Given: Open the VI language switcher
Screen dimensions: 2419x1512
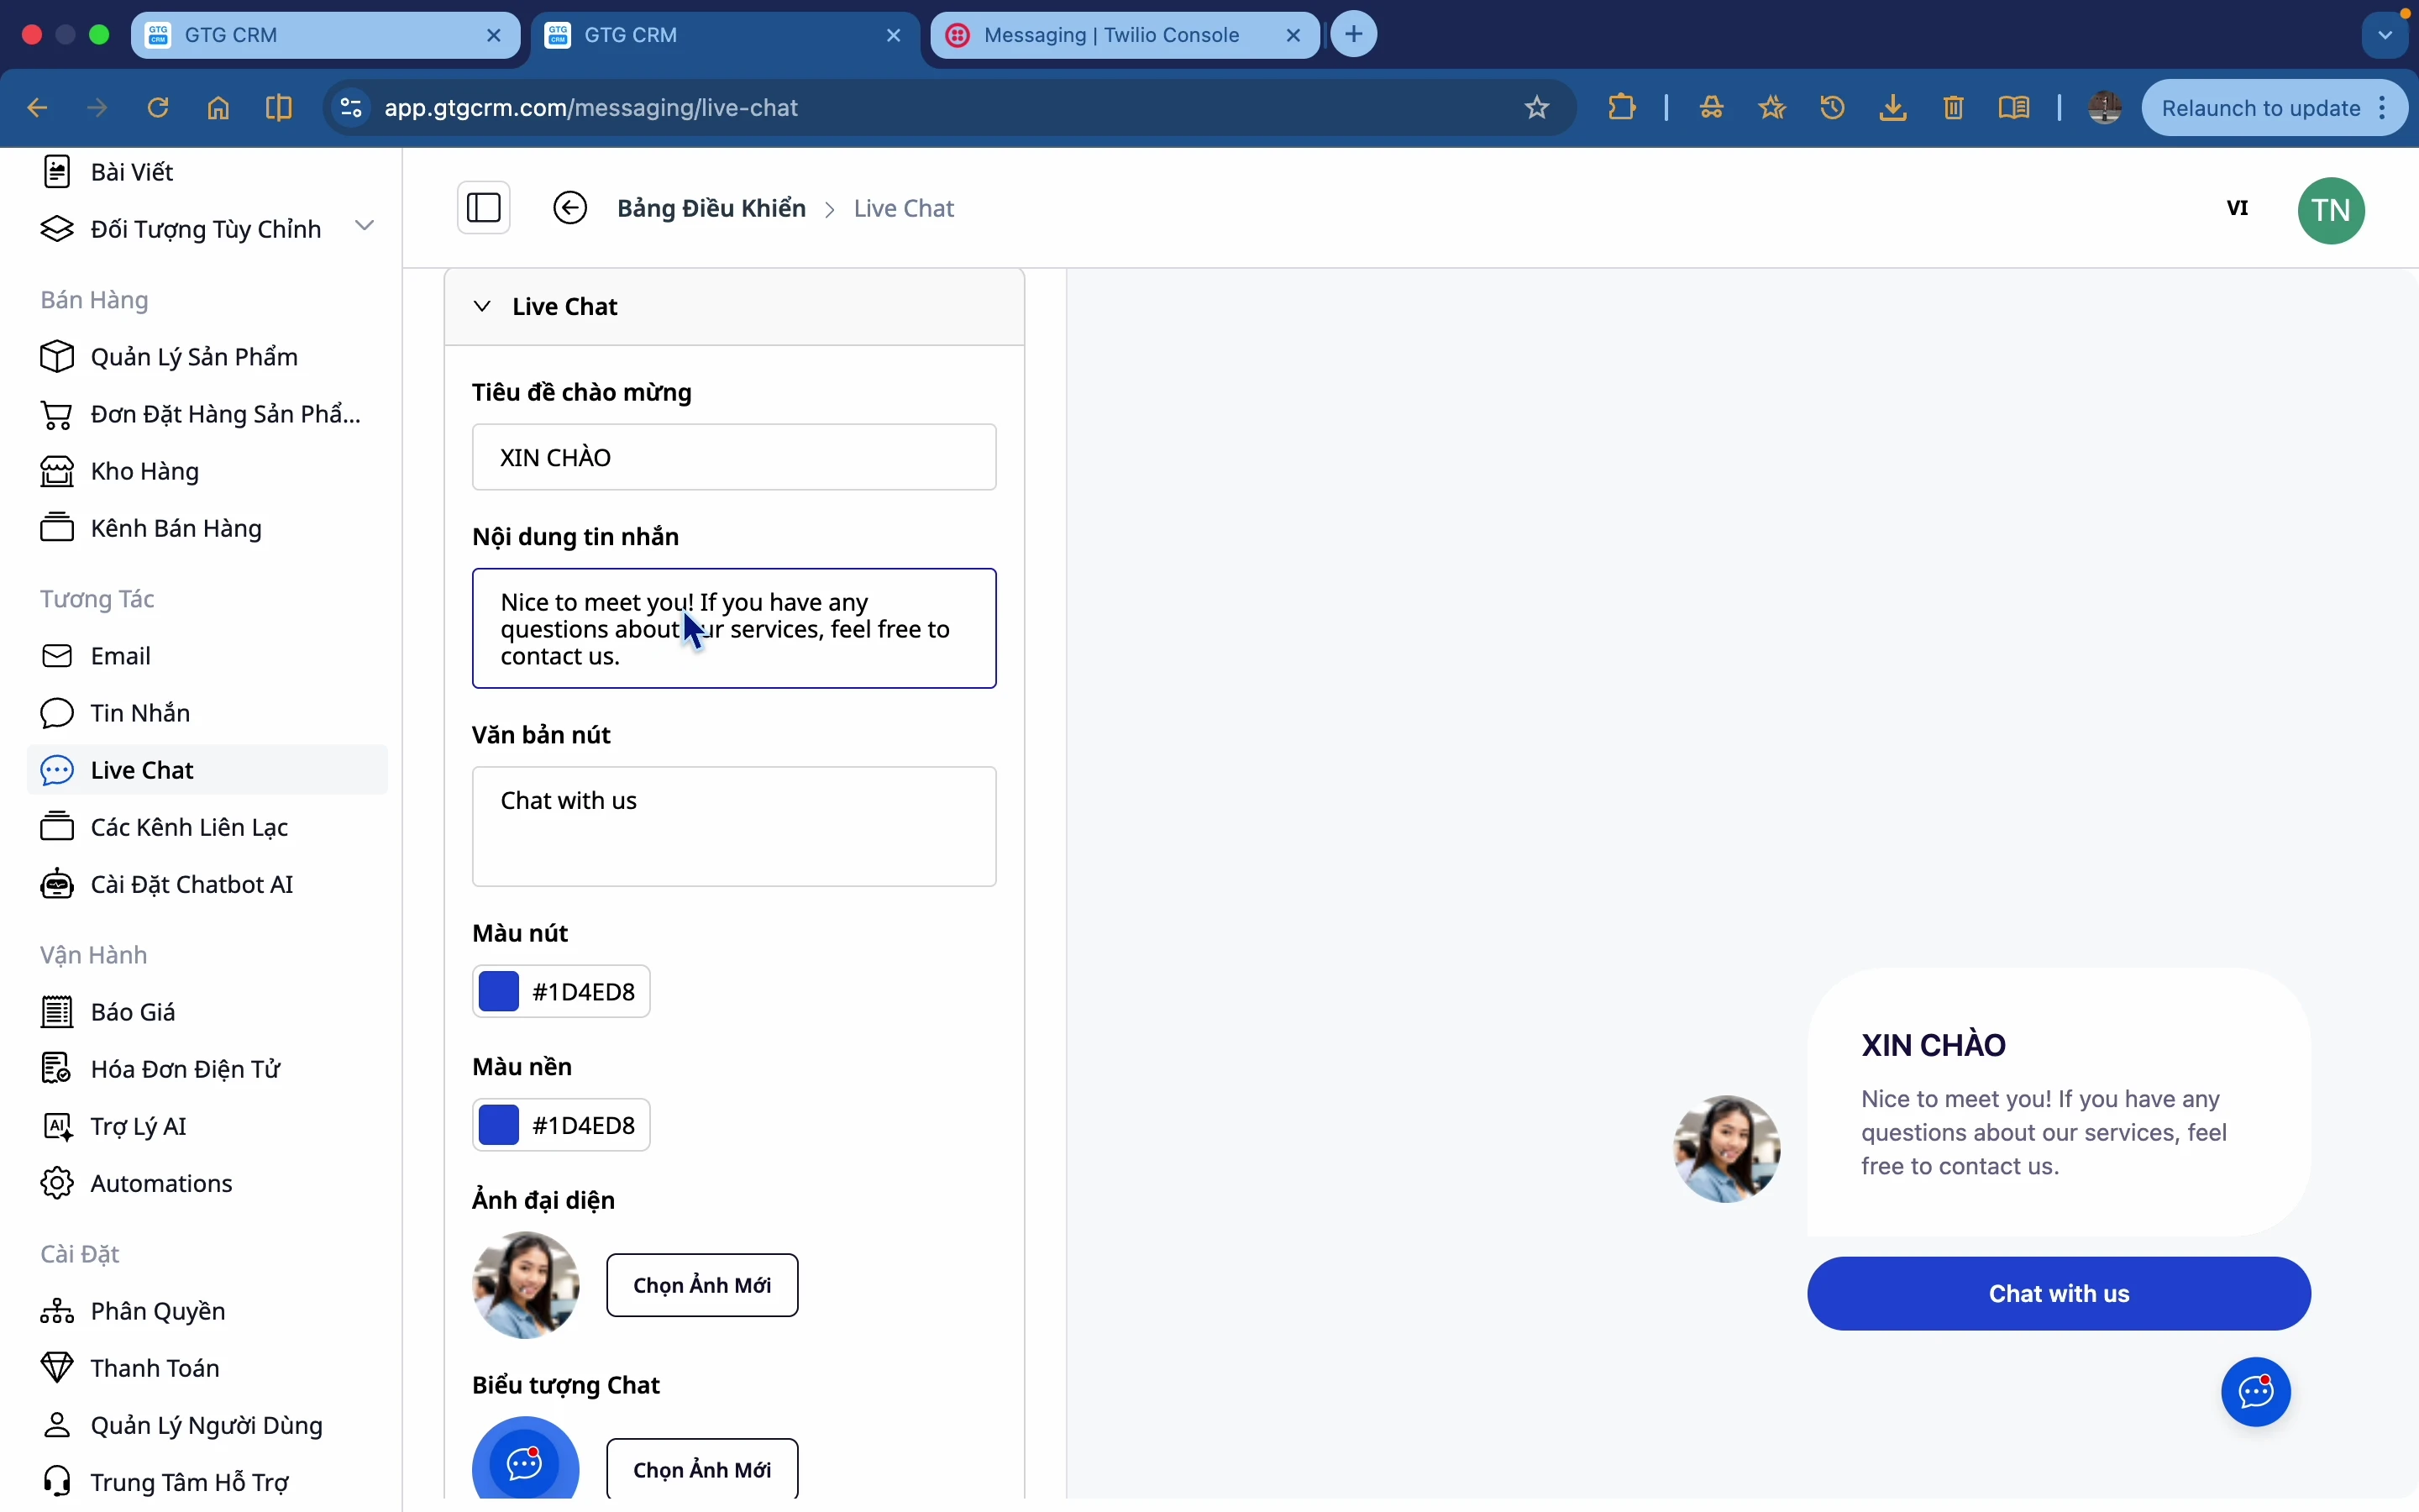Looking at the screenshot, I should tap(2237, 208).
